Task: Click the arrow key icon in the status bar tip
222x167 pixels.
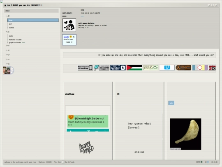Action: tap(63, 162)
